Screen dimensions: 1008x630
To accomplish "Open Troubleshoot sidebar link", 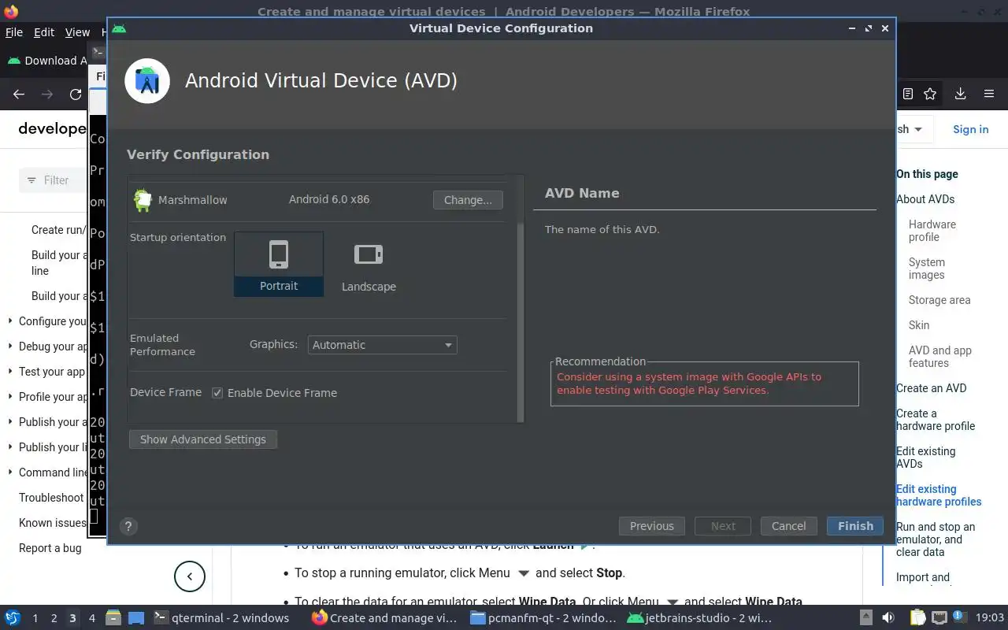I will tap(51, 498).
